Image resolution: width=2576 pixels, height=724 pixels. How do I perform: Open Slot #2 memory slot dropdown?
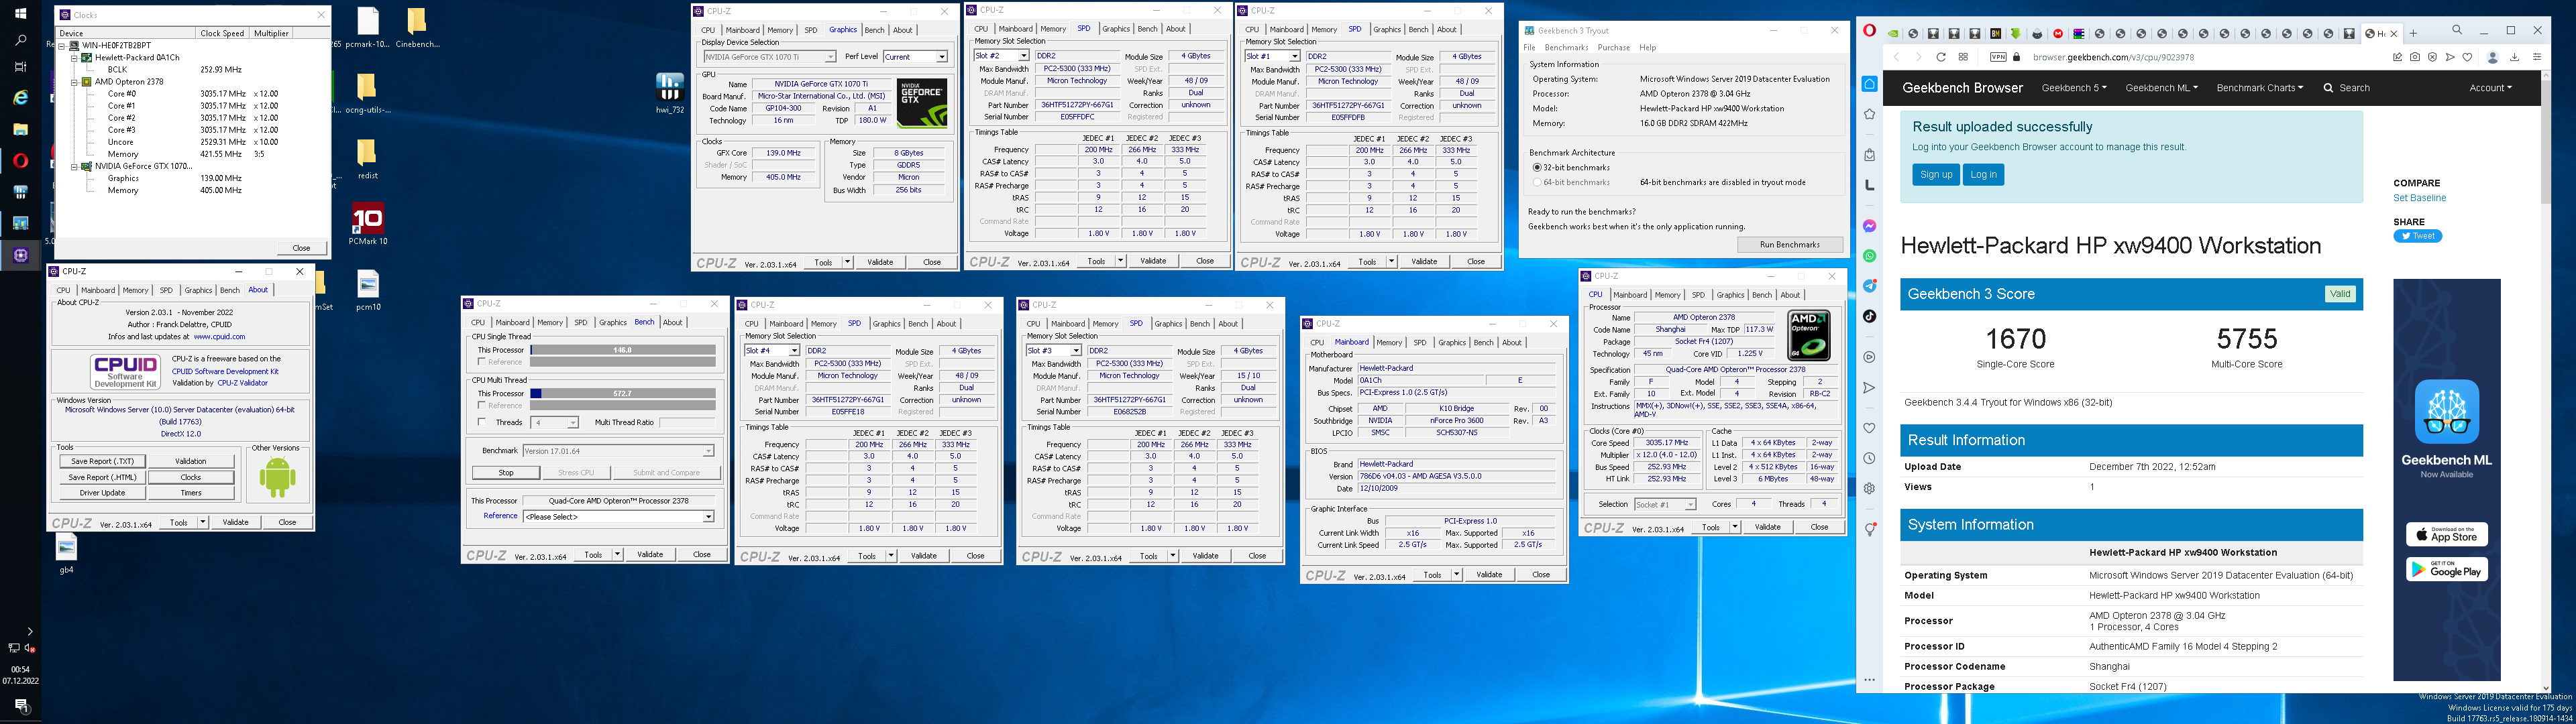[1002, 56]
